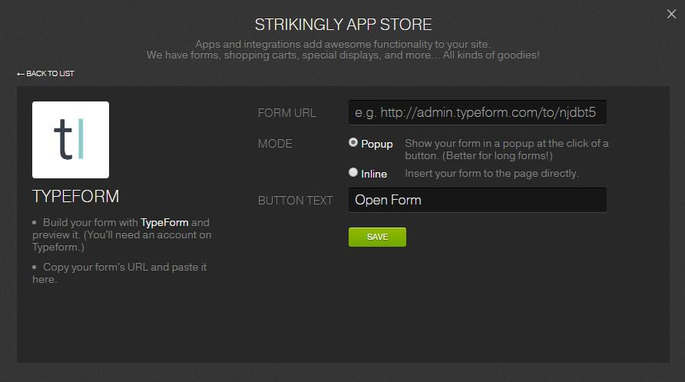Screen dimensions: 685x382
Task: Save the Typeform settings
Action: pos(378,237)
